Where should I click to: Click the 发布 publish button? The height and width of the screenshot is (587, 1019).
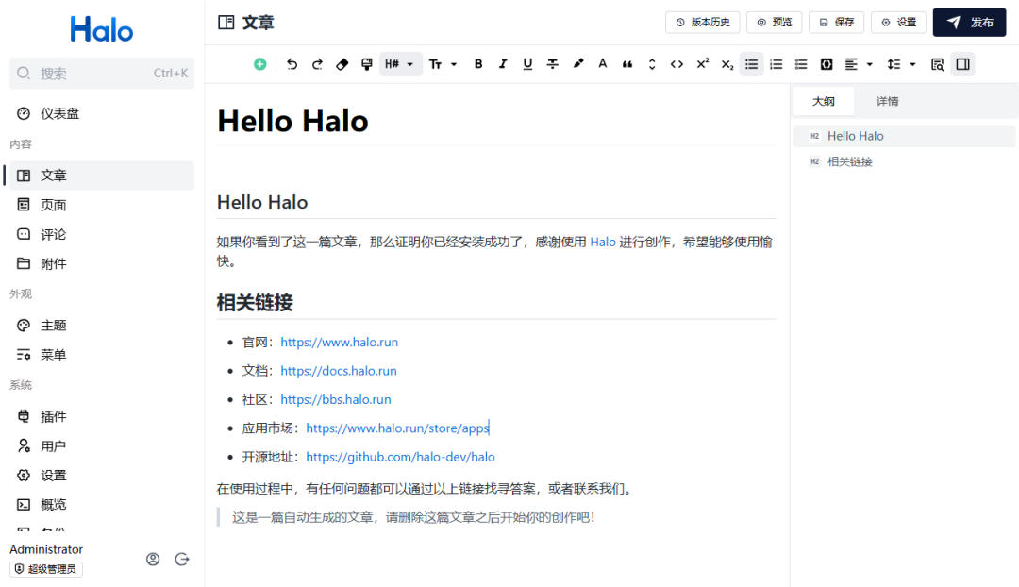pos(970,22)
